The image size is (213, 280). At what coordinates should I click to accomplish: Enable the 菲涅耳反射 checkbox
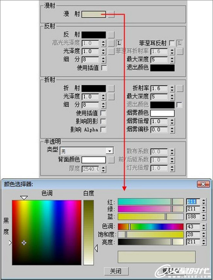[x=172, y=43]
